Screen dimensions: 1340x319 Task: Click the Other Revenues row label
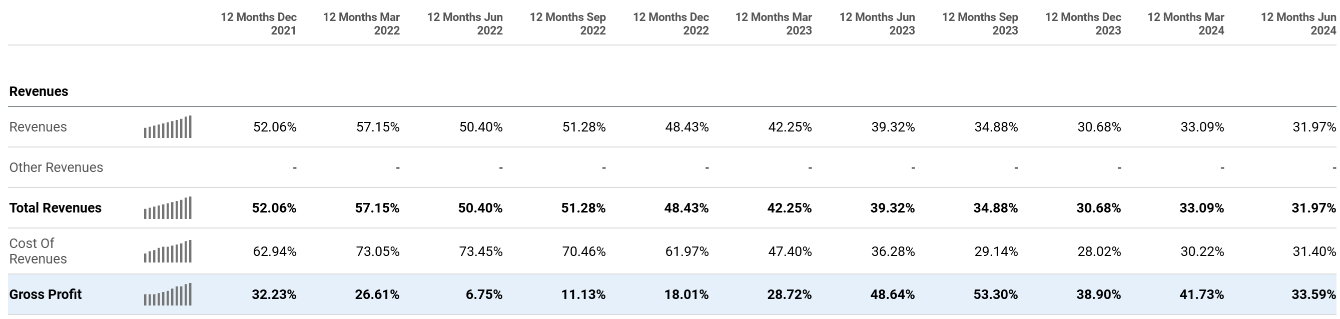tap(56, 167)
